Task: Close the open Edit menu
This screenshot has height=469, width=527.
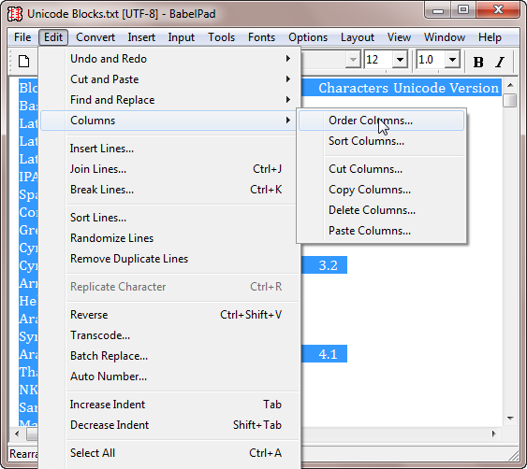Action: (53, 37)
